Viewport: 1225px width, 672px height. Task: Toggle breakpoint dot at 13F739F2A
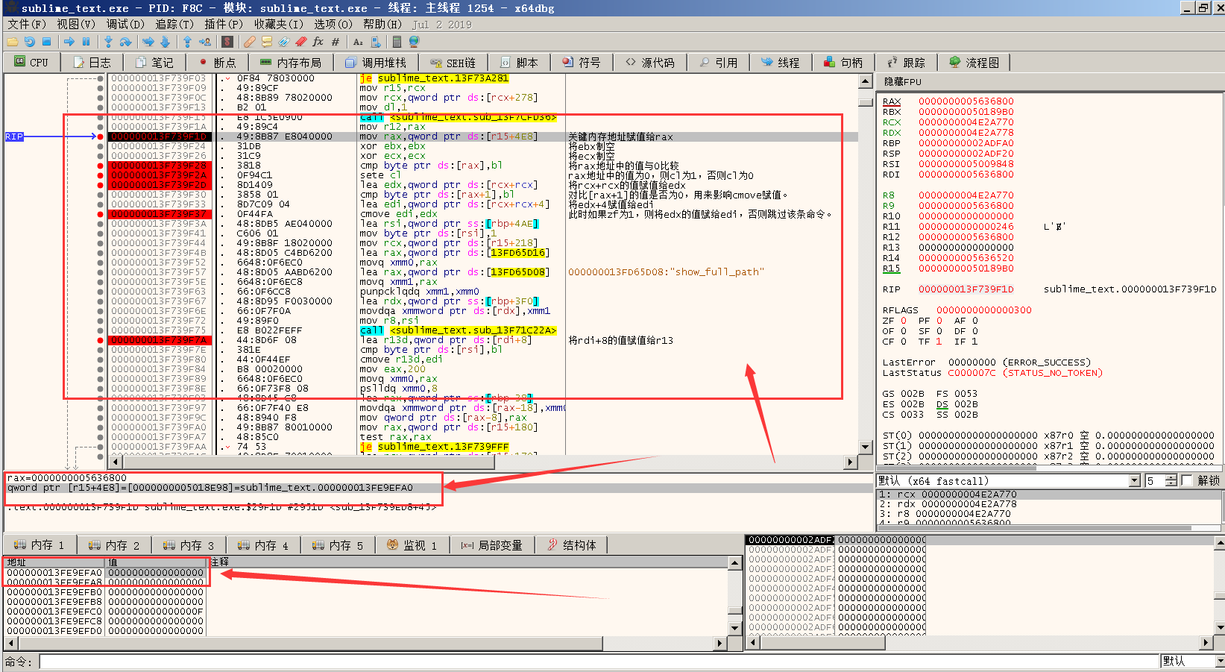(100, 175)
